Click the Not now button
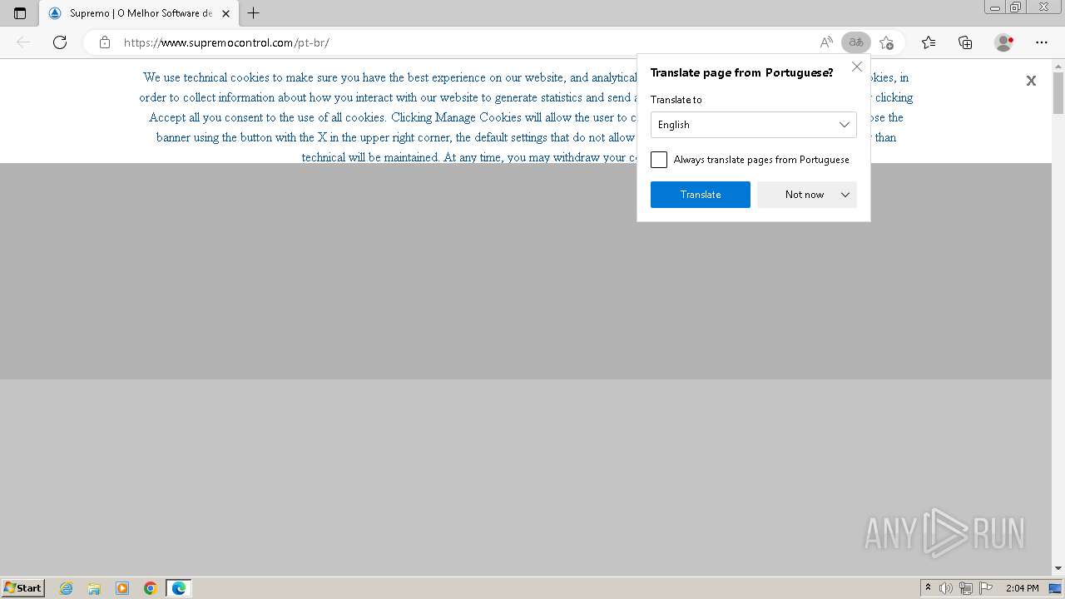Viewport: 1065px width, 599px height. pos(796,195)
